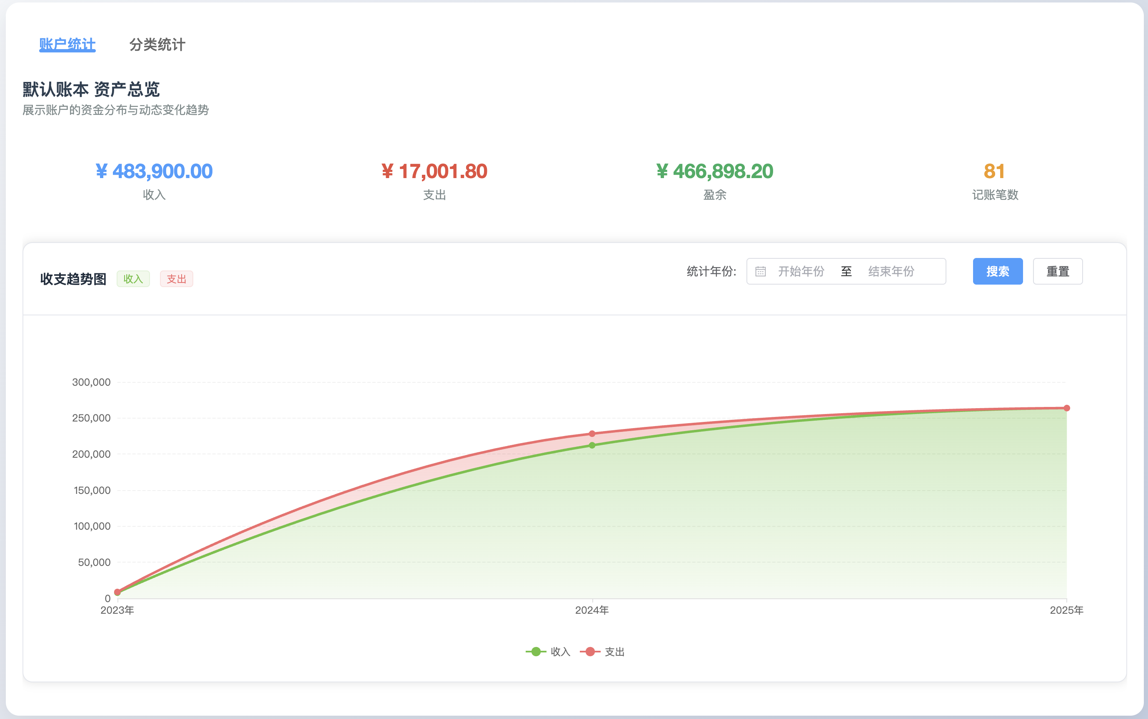
Task: Toggle 支出 series in chart legend
Action: [603, 652]
